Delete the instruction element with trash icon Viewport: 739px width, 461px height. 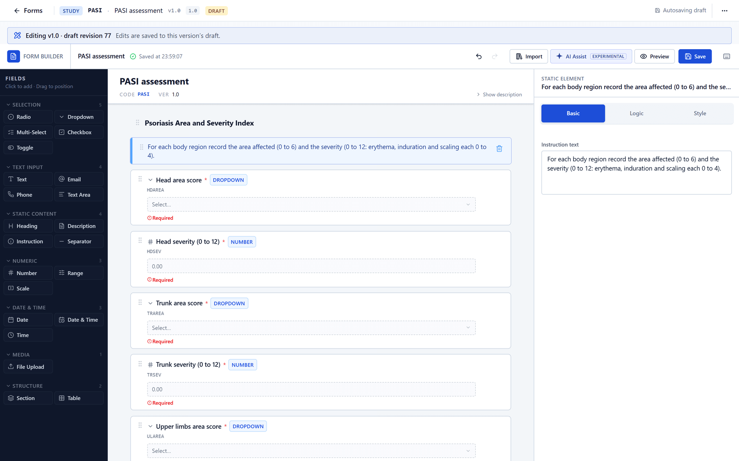point(499,149)
